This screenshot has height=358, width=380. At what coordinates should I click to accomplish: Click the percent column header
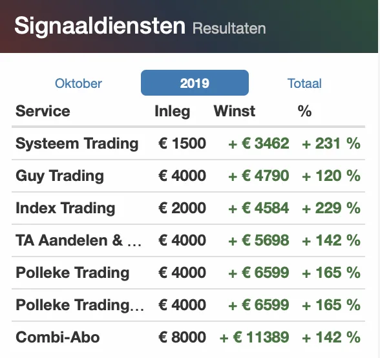coord(304,111)
